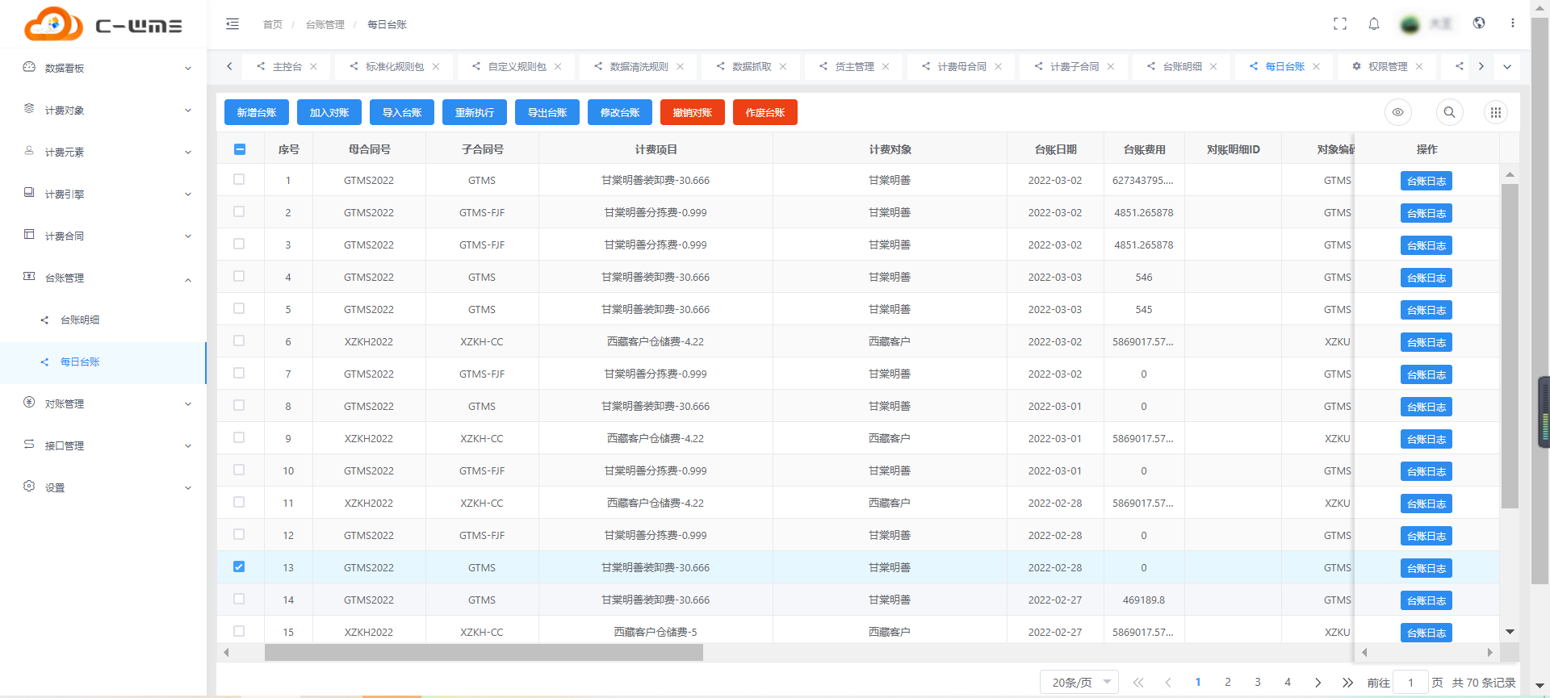Close the 权限管理 tab
1550x698 pixels.
1419,66
